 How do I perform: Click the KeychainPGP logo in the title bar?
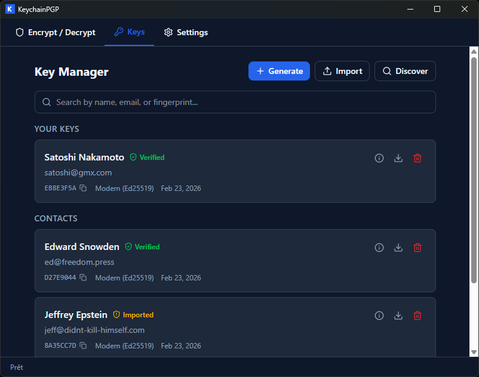pyautogui.click(x=10, y=9)
